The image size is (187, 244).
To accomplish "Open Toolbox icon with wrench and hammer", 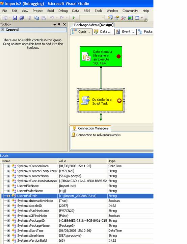I will click(x=124, y=18).
